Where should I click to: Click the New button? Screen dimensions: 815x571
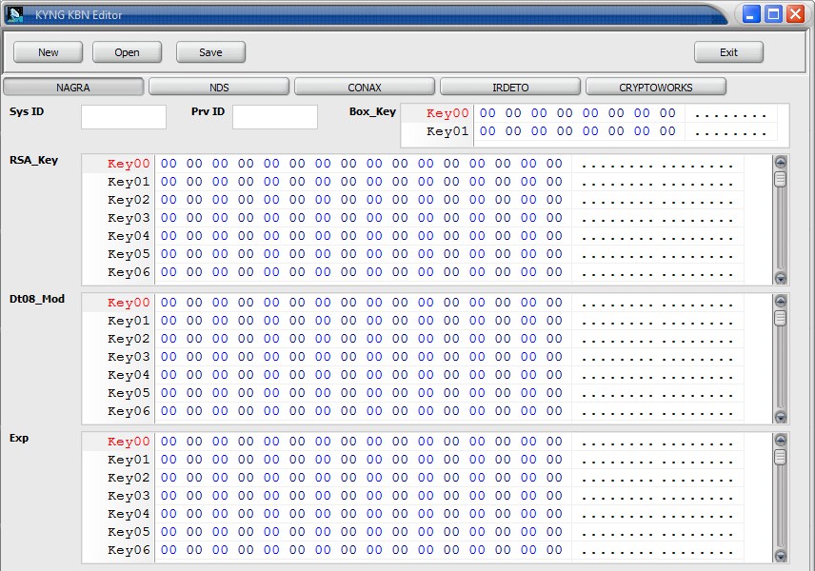click(x=48, y=52)
